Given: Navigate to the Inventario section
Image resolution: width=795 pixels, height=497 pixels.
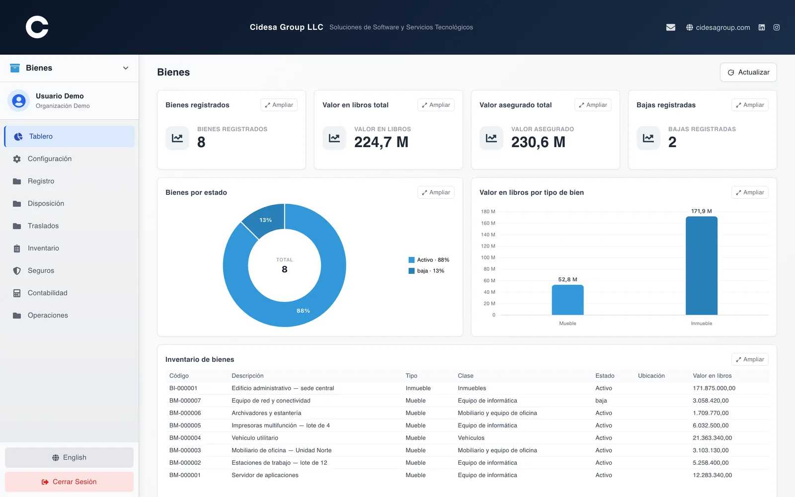Looking at the screenshot, I should point(70,248).
